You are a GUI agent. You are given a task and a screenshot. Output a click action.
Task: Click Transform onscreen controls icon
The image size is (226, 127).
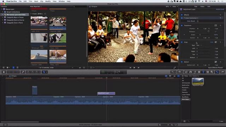pos(216,25)
